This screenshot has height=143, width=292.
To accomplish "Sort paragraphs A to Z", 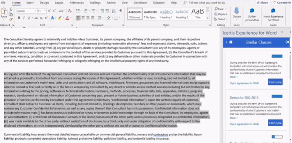I will [x=114, y=11].
